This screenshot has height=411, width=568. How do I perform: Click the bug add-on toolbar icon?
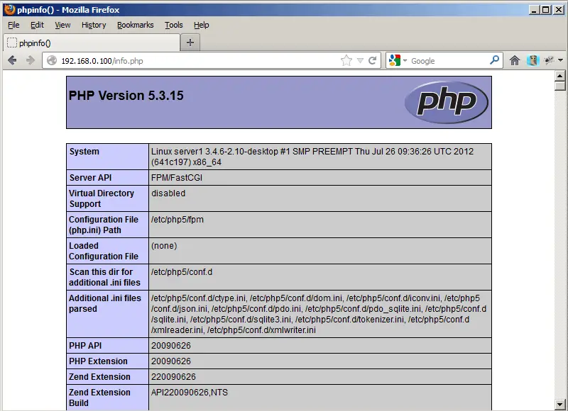[x=549, y=60]
